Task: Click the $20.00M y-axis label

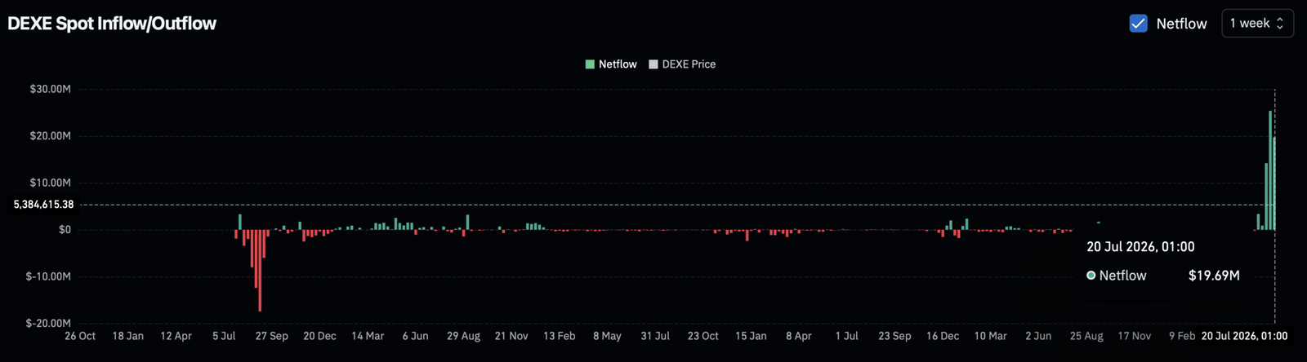Action: pos(50,135)
